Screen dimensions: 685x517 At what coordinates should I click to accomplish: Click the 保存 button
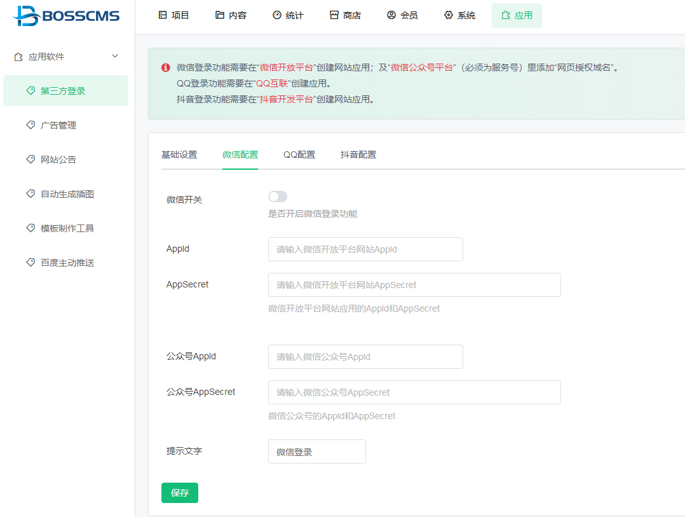(180, 493)
